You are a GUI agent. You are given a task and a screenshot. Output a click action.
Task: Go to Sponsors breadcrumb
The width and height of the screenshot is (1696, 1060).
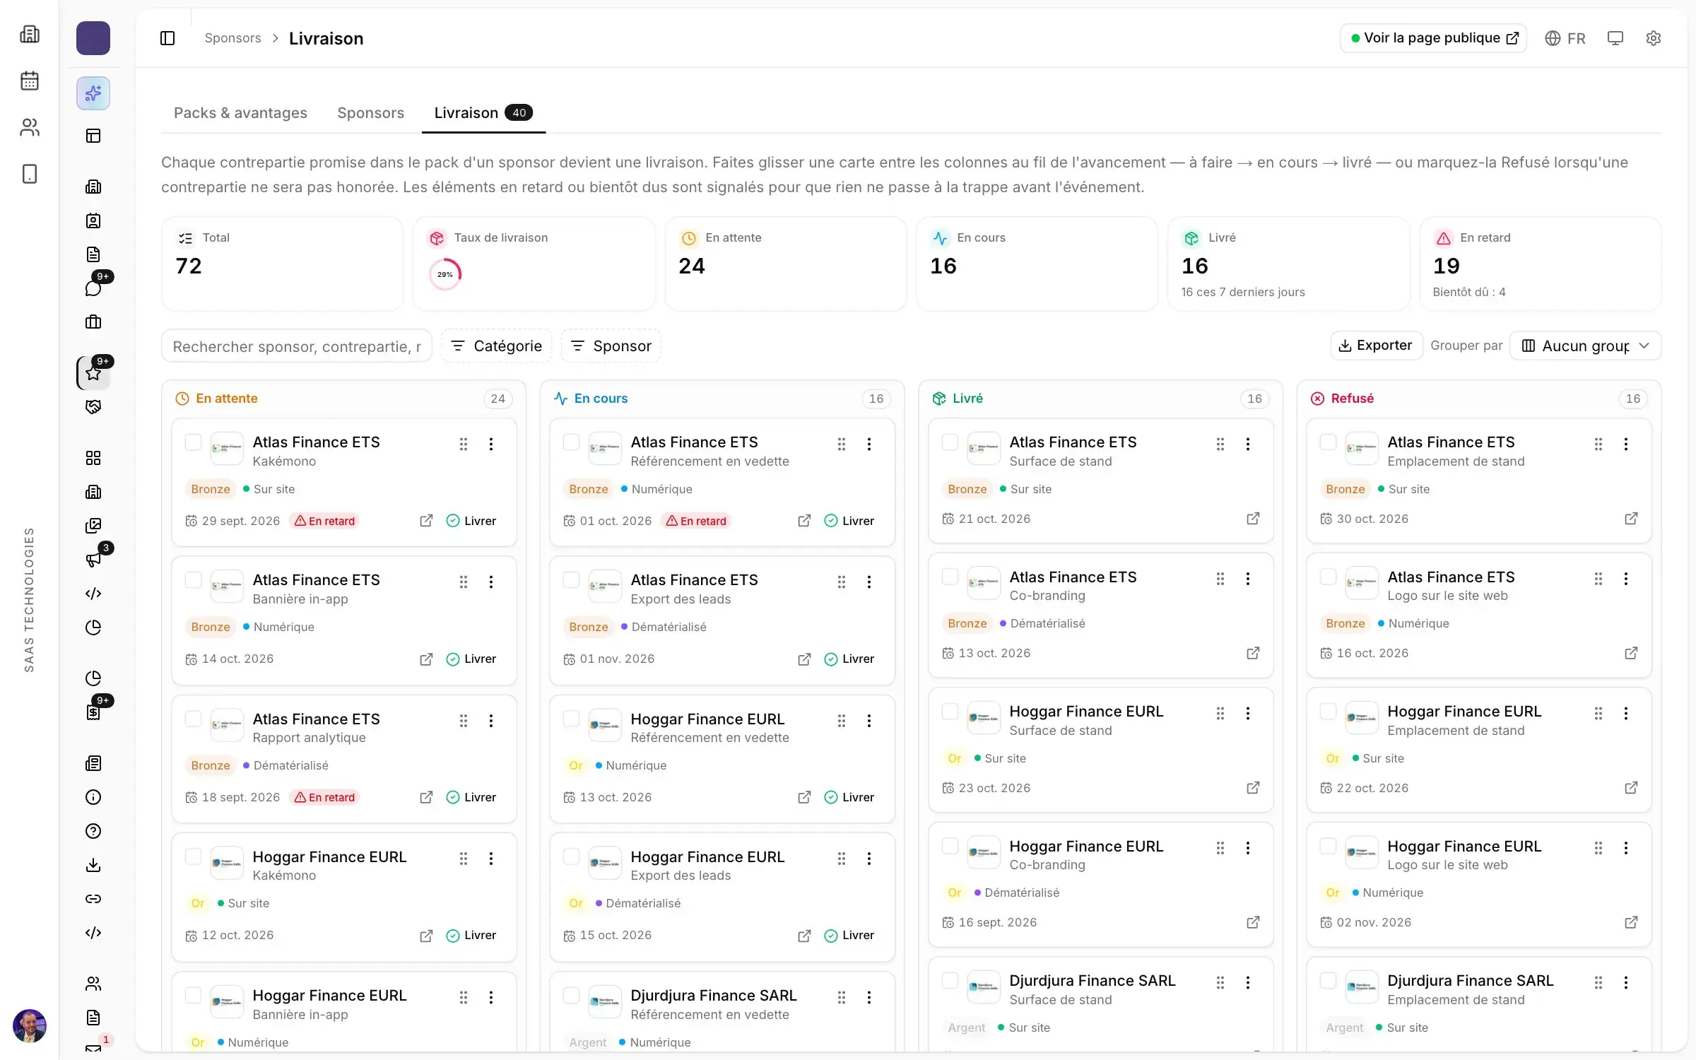232,38
